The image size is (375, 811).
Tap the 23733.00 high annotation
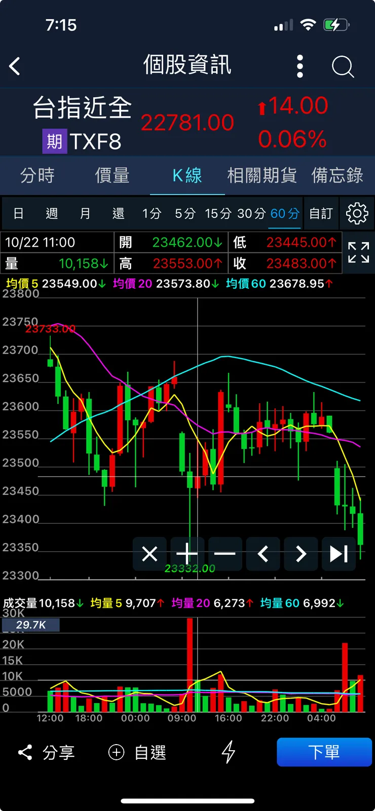pyautogui.click(x=50, y=329)
